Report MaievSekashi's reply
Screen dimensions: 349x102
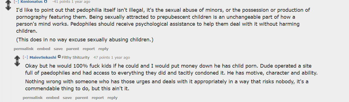pos(98,98)
